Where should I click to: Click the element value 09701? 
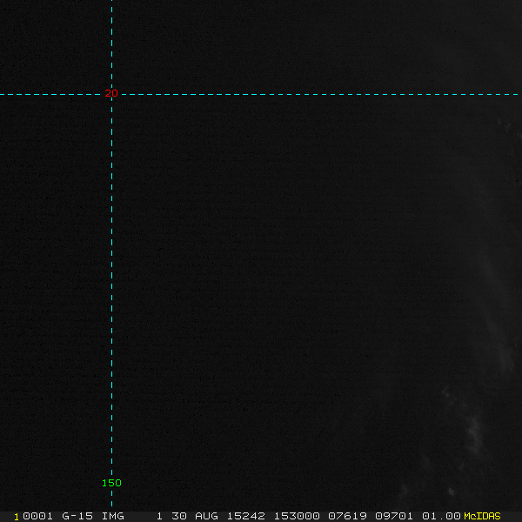[394, 516]
